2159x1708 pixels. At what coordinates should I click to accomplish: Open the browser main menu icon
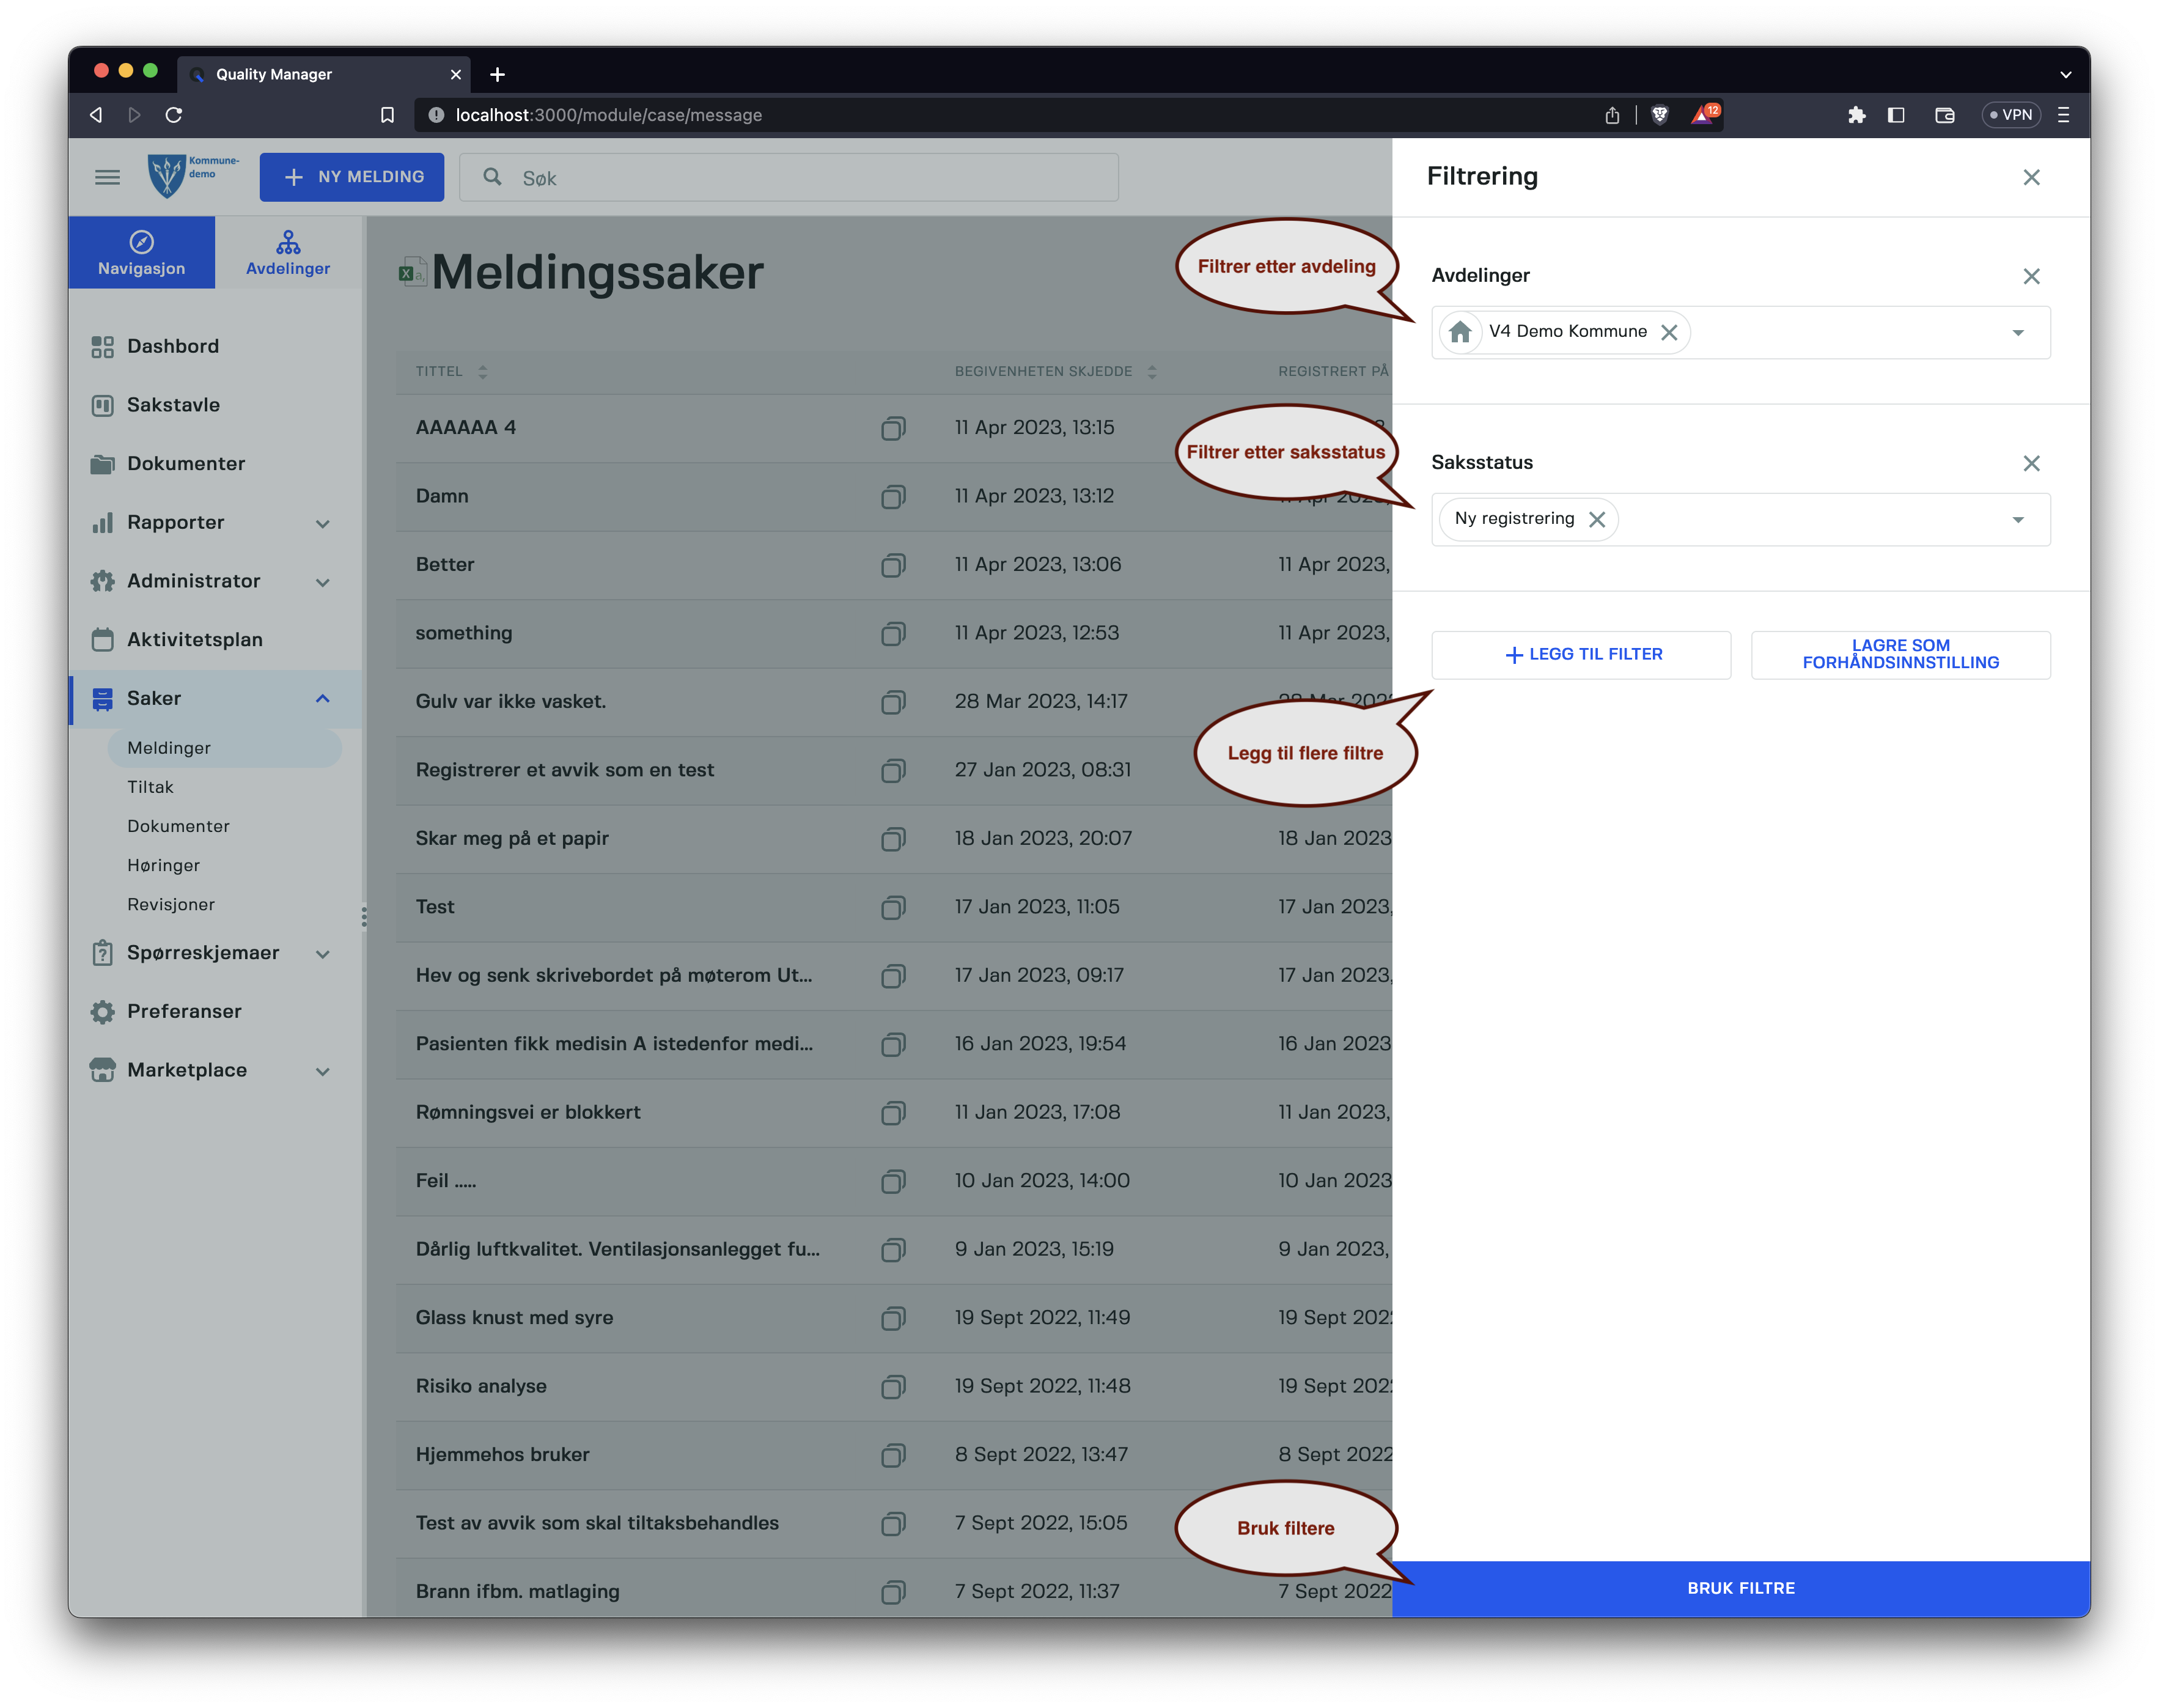pyautogui.click(x=2063, y=115)
